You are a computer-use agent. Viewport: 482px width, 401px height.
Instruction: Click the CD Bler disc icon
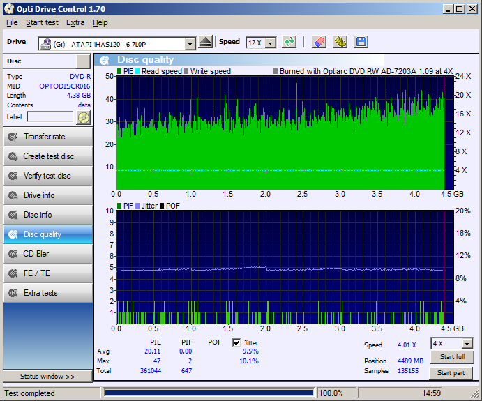click(13, 254)
